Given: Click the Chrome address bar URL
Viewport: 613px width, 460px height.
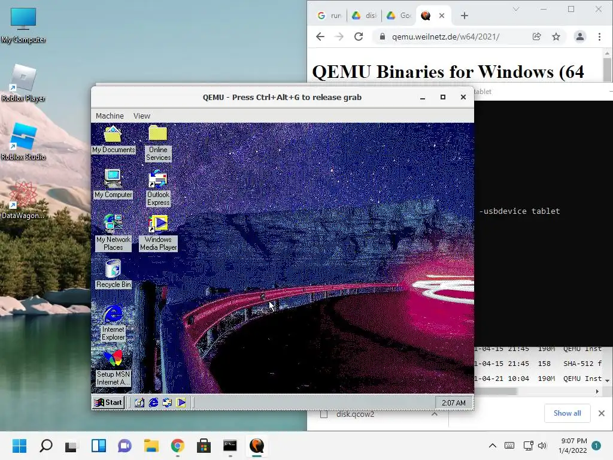Looking at the screenshot, I should coord(445,37).
